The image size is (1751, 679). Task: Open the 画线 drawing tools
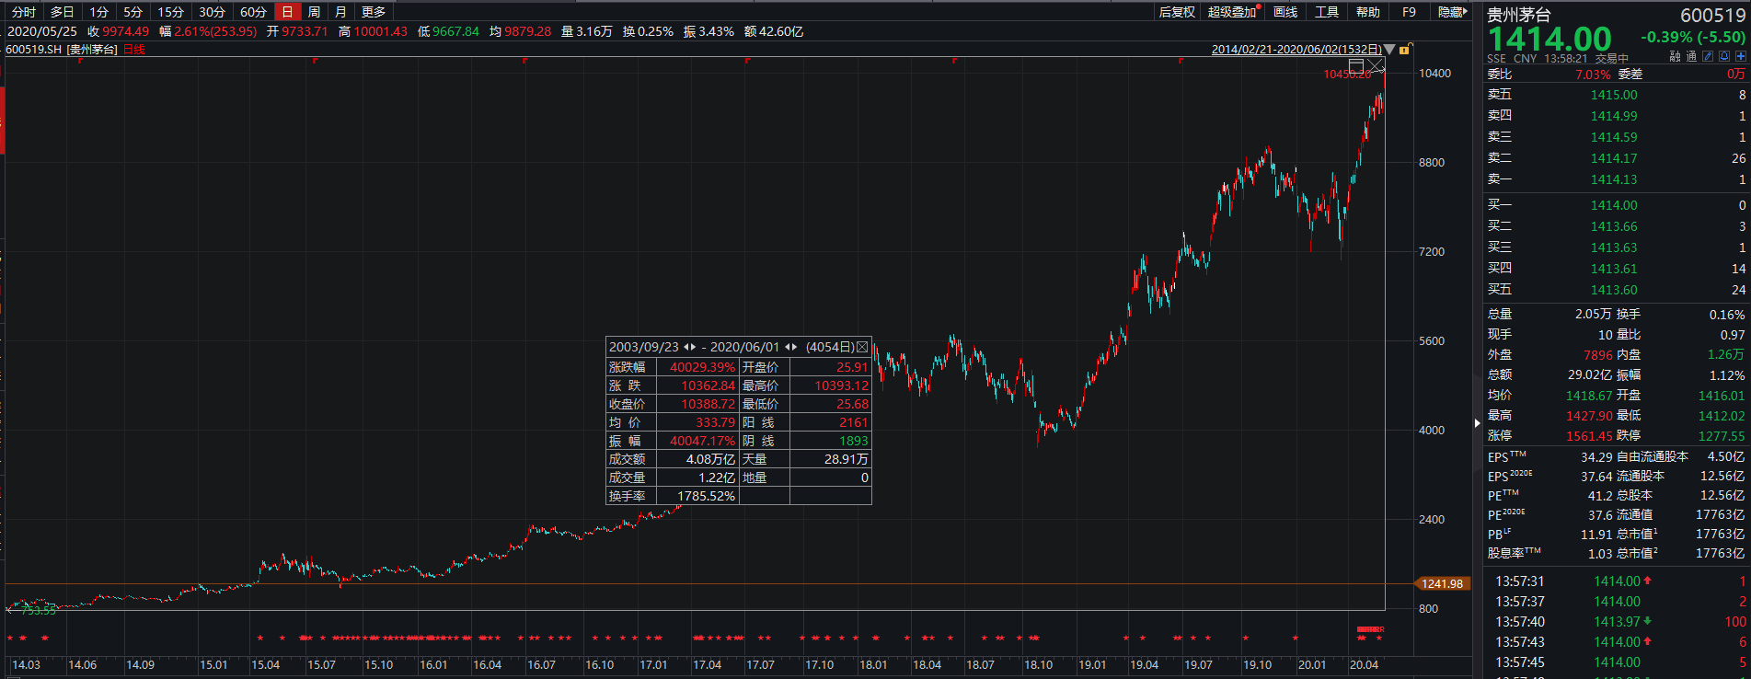[1285, 12]
